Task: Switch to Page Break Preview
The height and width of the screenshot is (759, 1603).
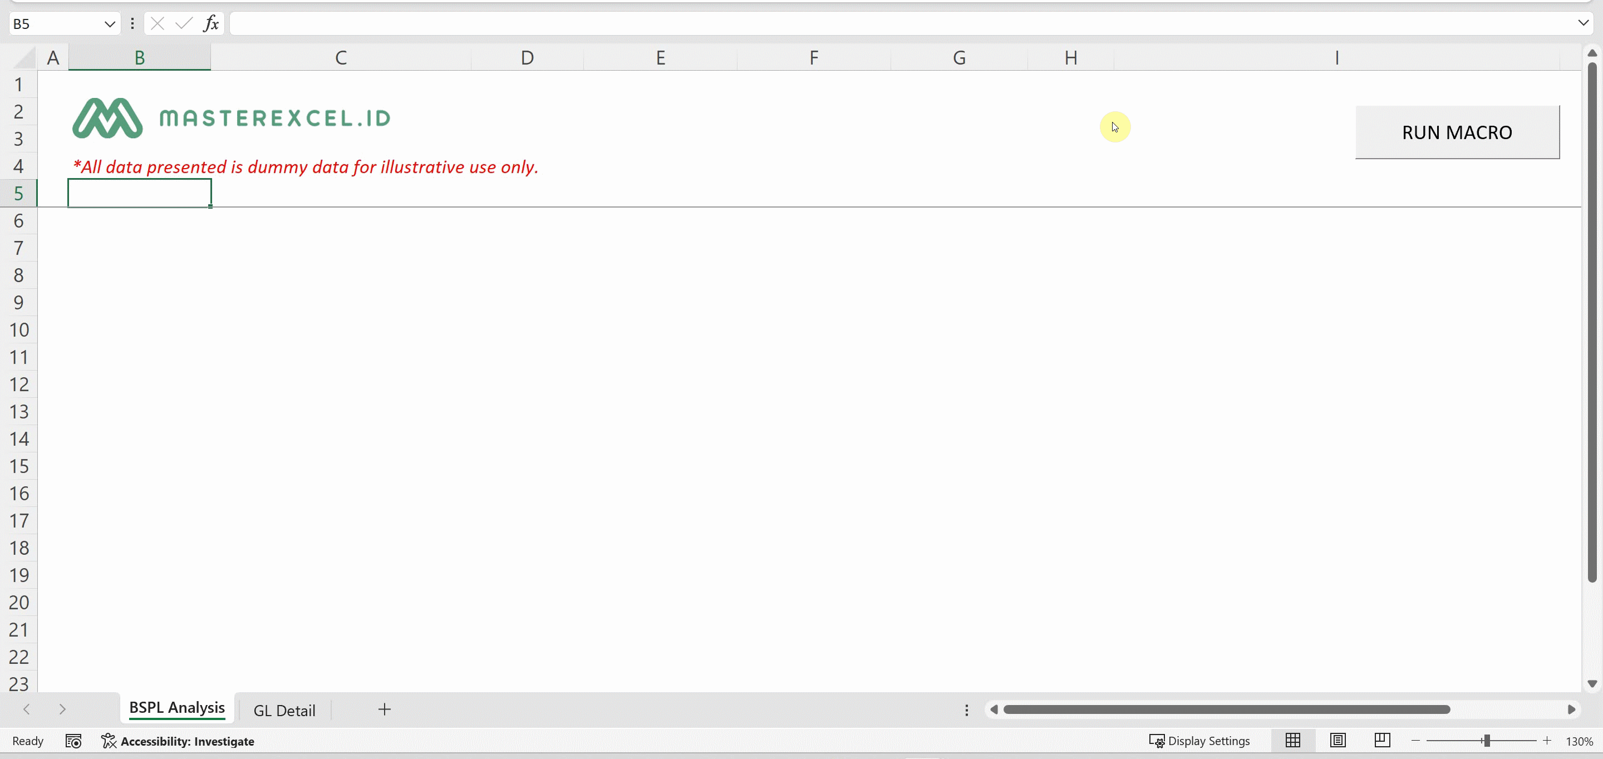Action: 1382,740
